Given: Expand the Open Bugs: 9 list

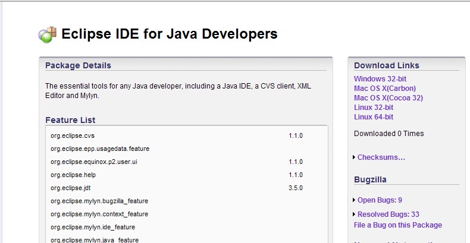Looking at the screenshot, I should coord(378,200).
